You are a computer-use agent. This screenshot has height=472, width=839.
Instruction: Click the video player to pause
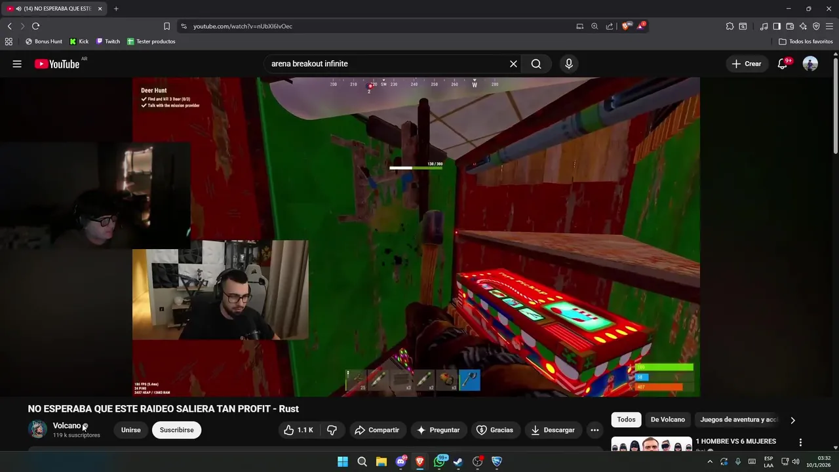pyautogui.click(x=416, y=237)
